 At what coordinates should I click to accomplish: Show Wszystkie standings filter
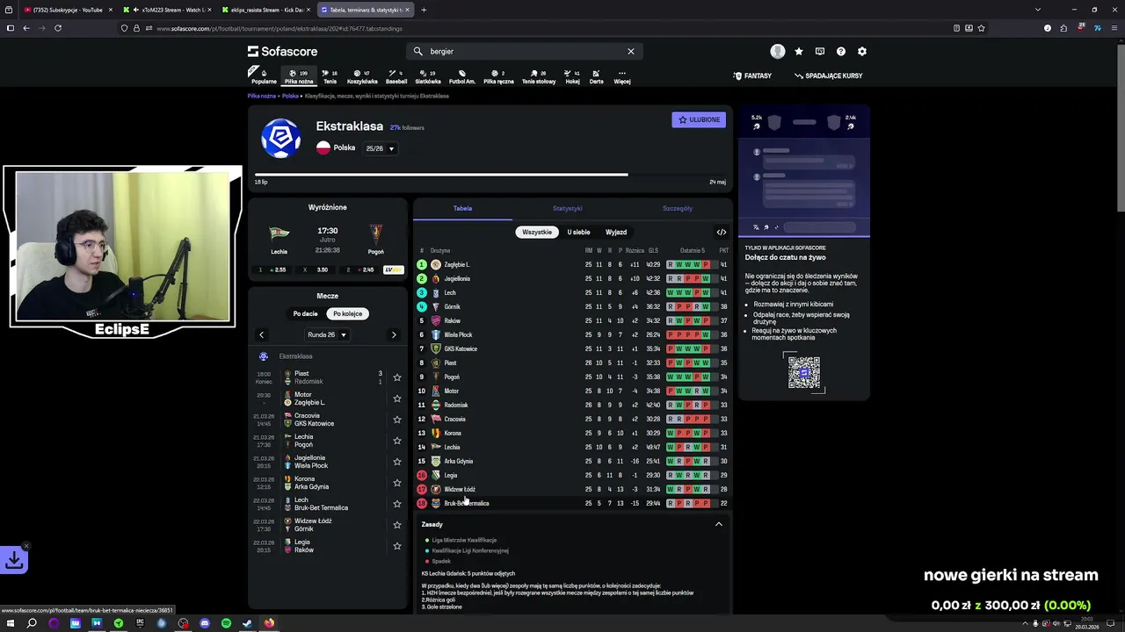(x=537, y=232)
